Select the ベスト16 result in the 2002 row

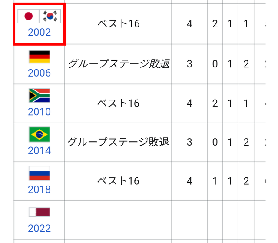click(118, 23)
